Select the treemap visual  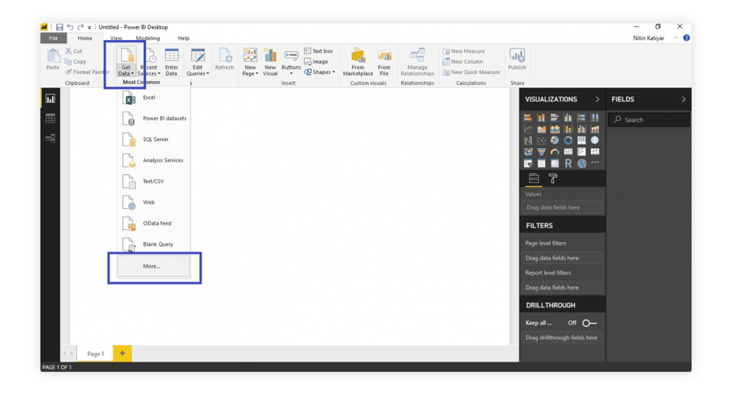pos(581,141)
